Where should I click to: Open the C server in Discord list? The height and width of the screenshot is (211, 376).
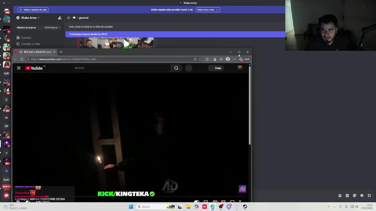click(x=6, y=100)
